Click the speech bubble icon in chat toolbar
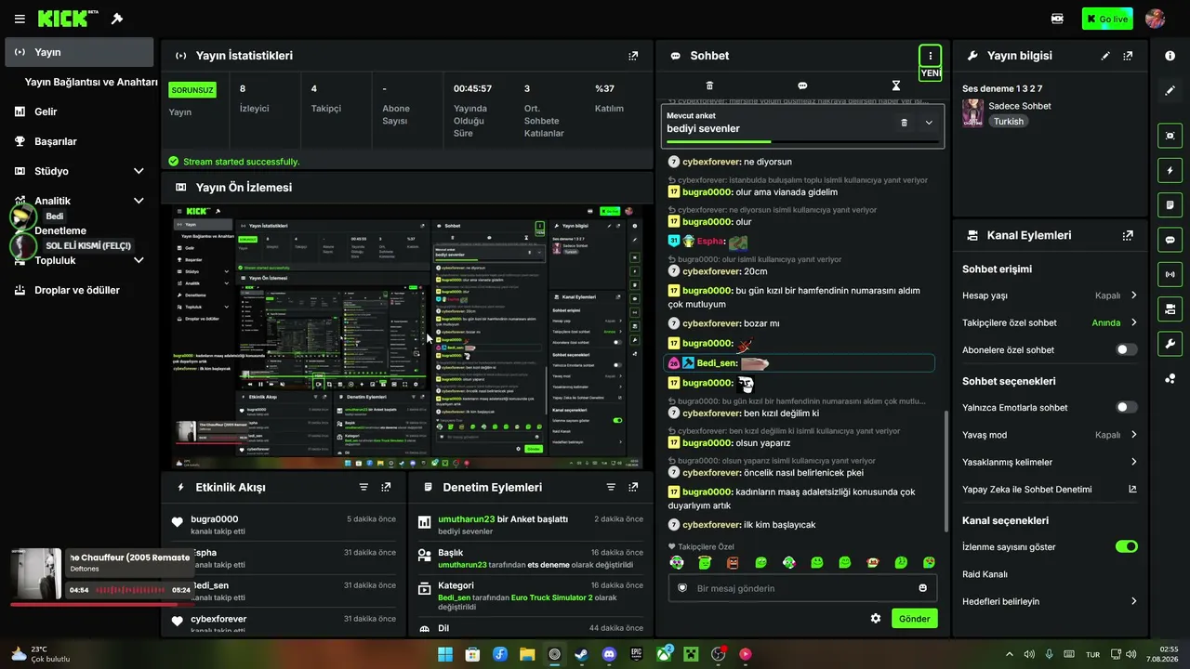 tap(802, 85)
